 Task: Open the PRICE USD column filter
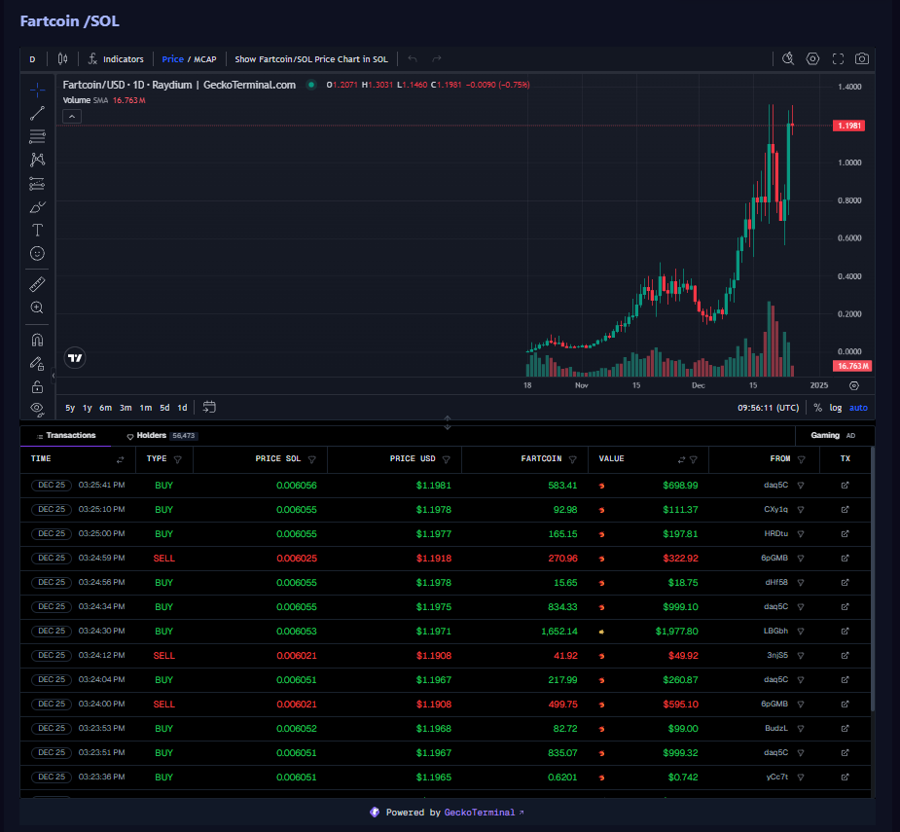pyautogui.click(x=447, y=460)
